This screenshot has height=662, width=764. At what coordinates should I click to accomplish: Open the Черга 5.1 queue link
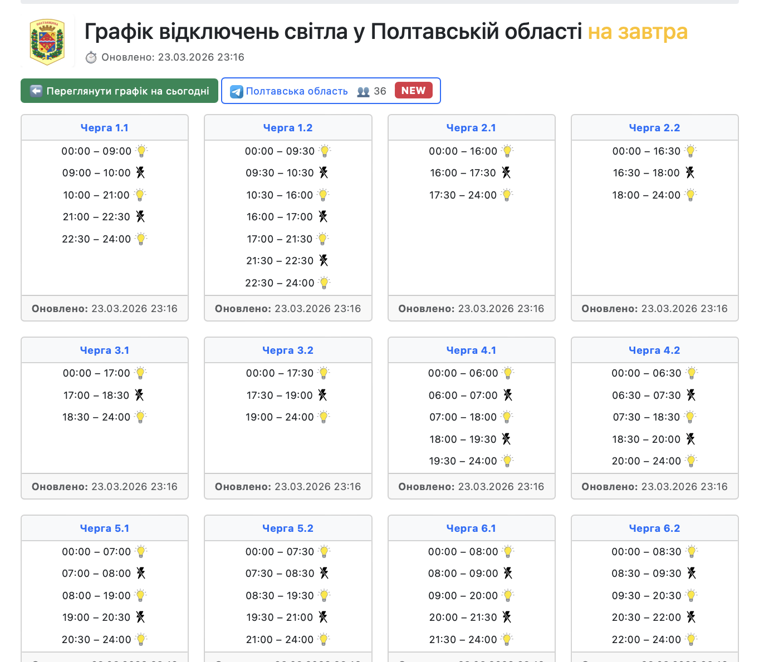click(105, 528)
